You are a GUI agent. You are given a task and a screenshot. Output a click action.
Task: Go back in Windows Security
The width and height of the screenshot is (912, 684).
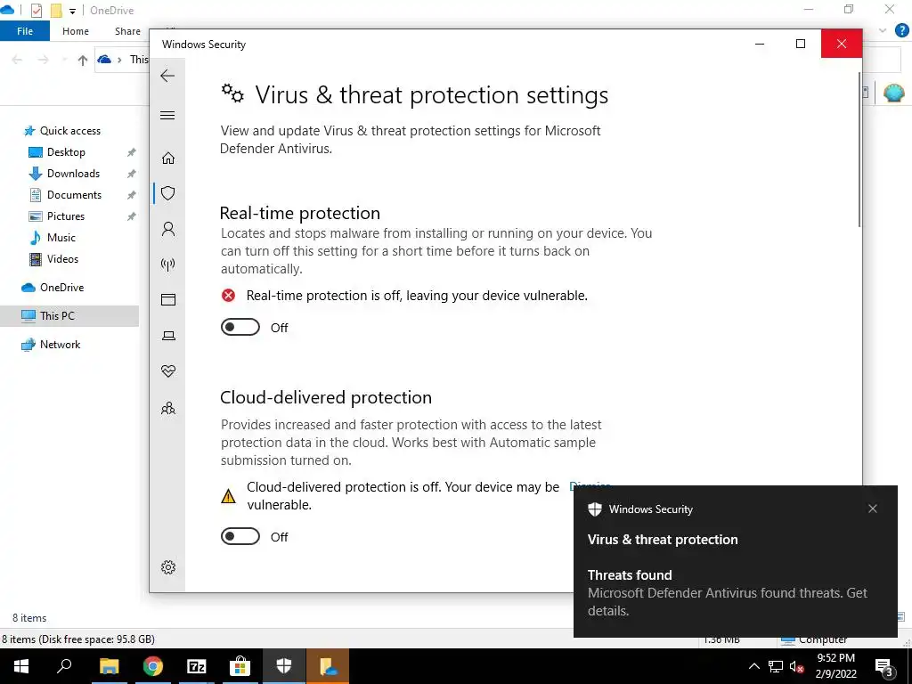167,76
